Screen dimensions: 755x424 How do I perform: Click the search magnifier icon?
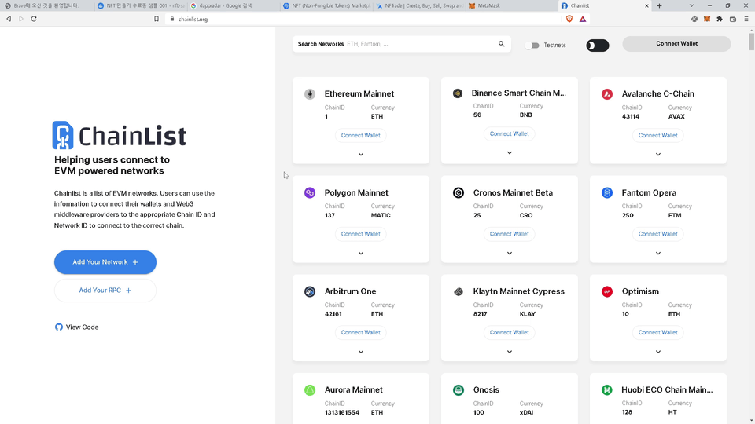(x=501, y=44)
